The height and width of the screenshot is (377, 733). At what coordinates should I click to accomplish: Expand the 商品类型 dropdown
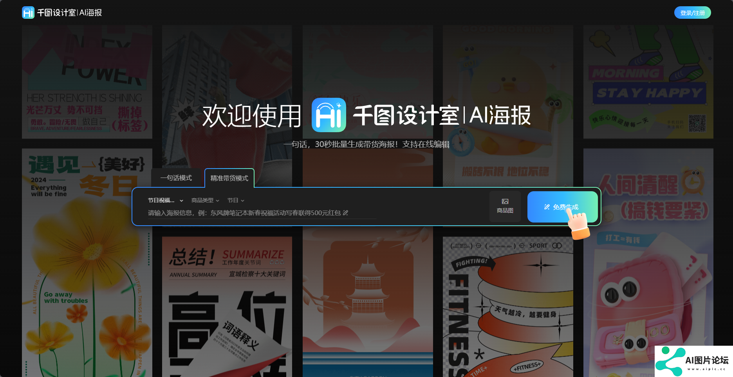(x=205, y=200)
